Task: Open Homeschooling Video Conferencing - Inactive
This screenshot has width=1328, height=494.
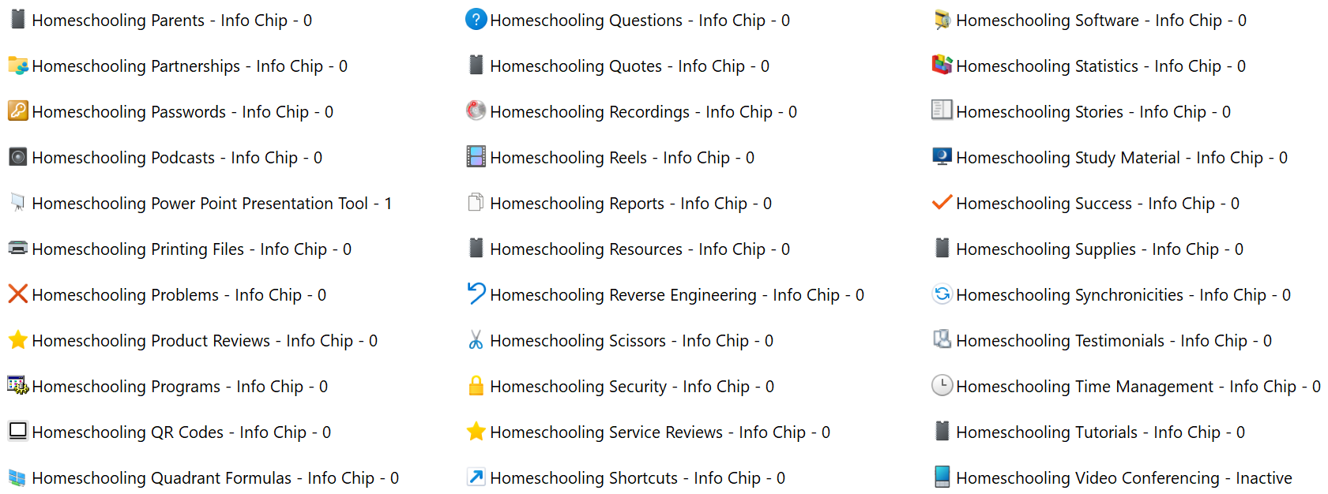Action: point(1123,478)
